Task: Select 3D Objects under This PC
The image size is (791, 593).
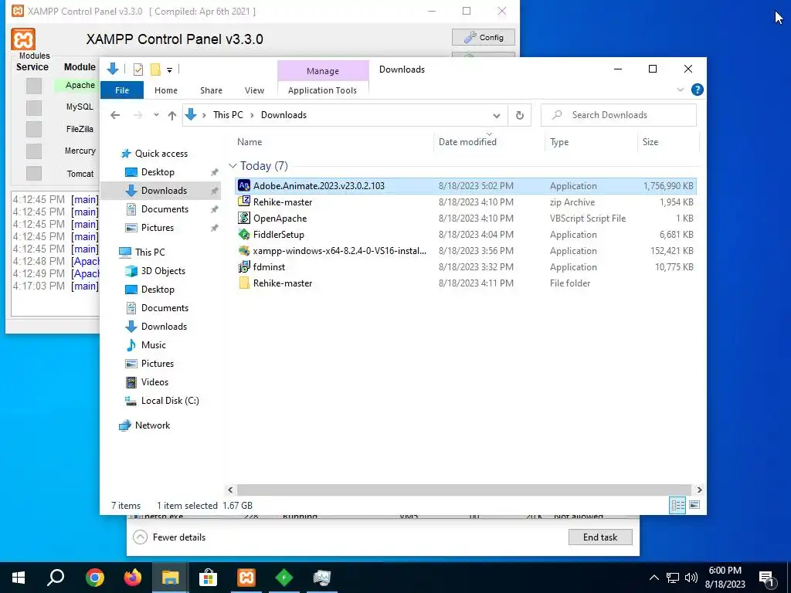Action: pyautogui.click(x=155, y=271)
